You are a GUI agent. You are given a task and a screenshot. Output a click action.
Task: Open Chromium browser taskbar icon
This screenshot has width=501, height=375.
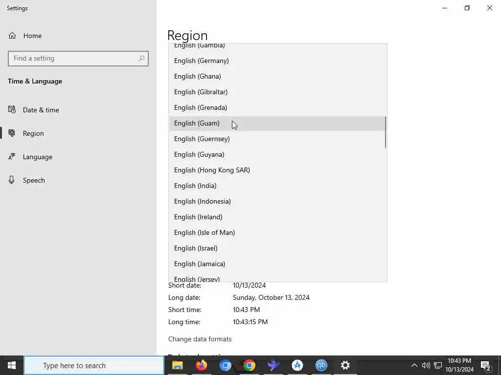coord(225,365)
